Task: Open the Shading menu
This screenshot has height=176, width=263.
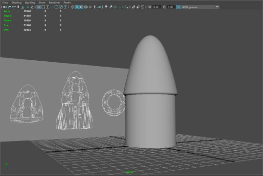Action: tap(17, 2)
